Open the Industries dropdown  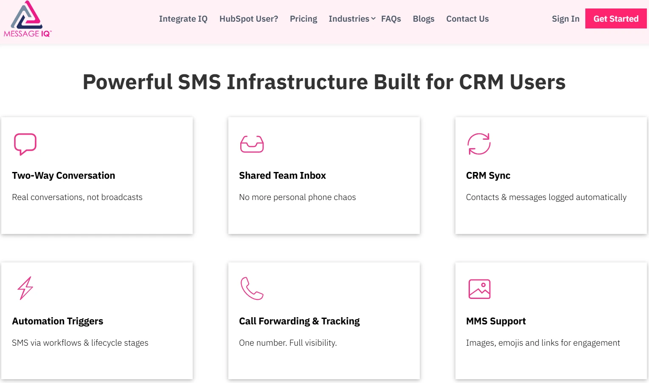pos(349,19)
